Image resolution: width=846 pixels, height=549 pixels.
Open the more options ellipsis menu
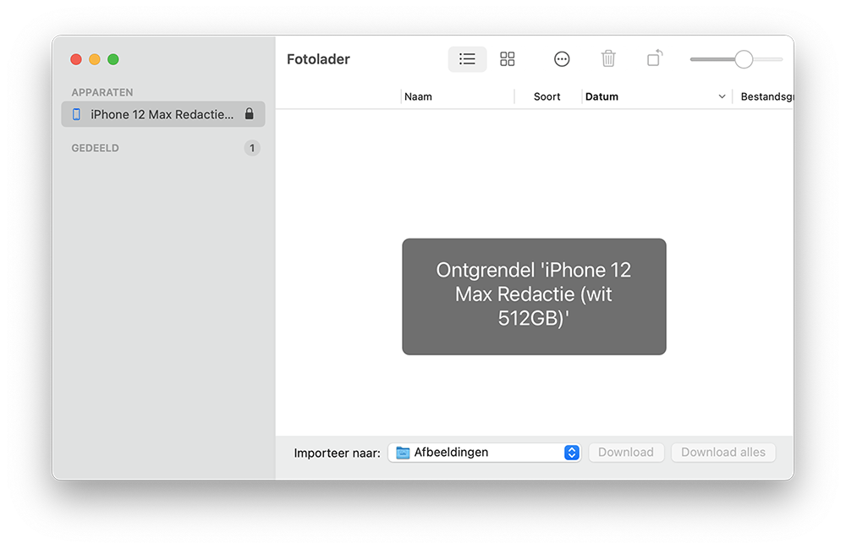pos(562,58)
